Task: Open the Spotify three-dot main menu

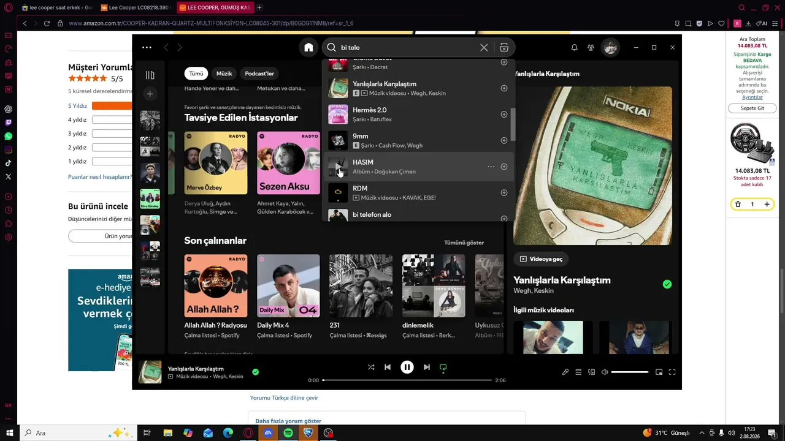Action: coord(147,47)
